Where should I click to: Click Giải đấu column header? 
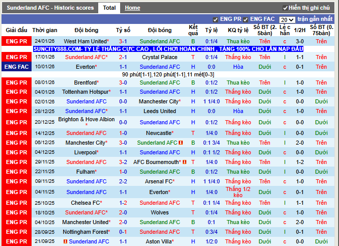(x=16, y=30)
